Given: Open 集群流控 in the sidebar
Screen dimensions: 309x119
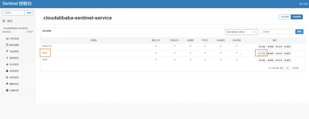Looking at the screenshot, I should (x=13, y=84).
